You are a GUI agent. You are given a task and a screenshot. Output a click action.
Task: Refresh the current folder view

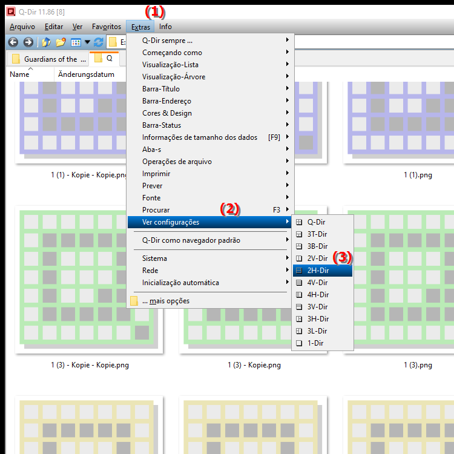click(99, 42)
